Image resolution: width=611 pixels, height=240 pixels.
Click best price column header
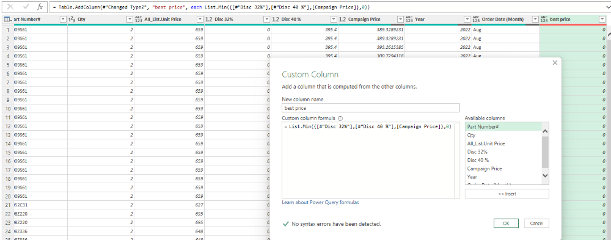pyautogui.click(x=573, y=19)
